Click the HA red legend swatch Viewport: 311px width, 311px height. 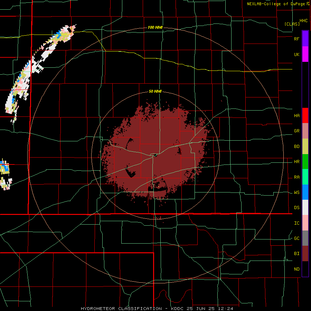(305, 115)
